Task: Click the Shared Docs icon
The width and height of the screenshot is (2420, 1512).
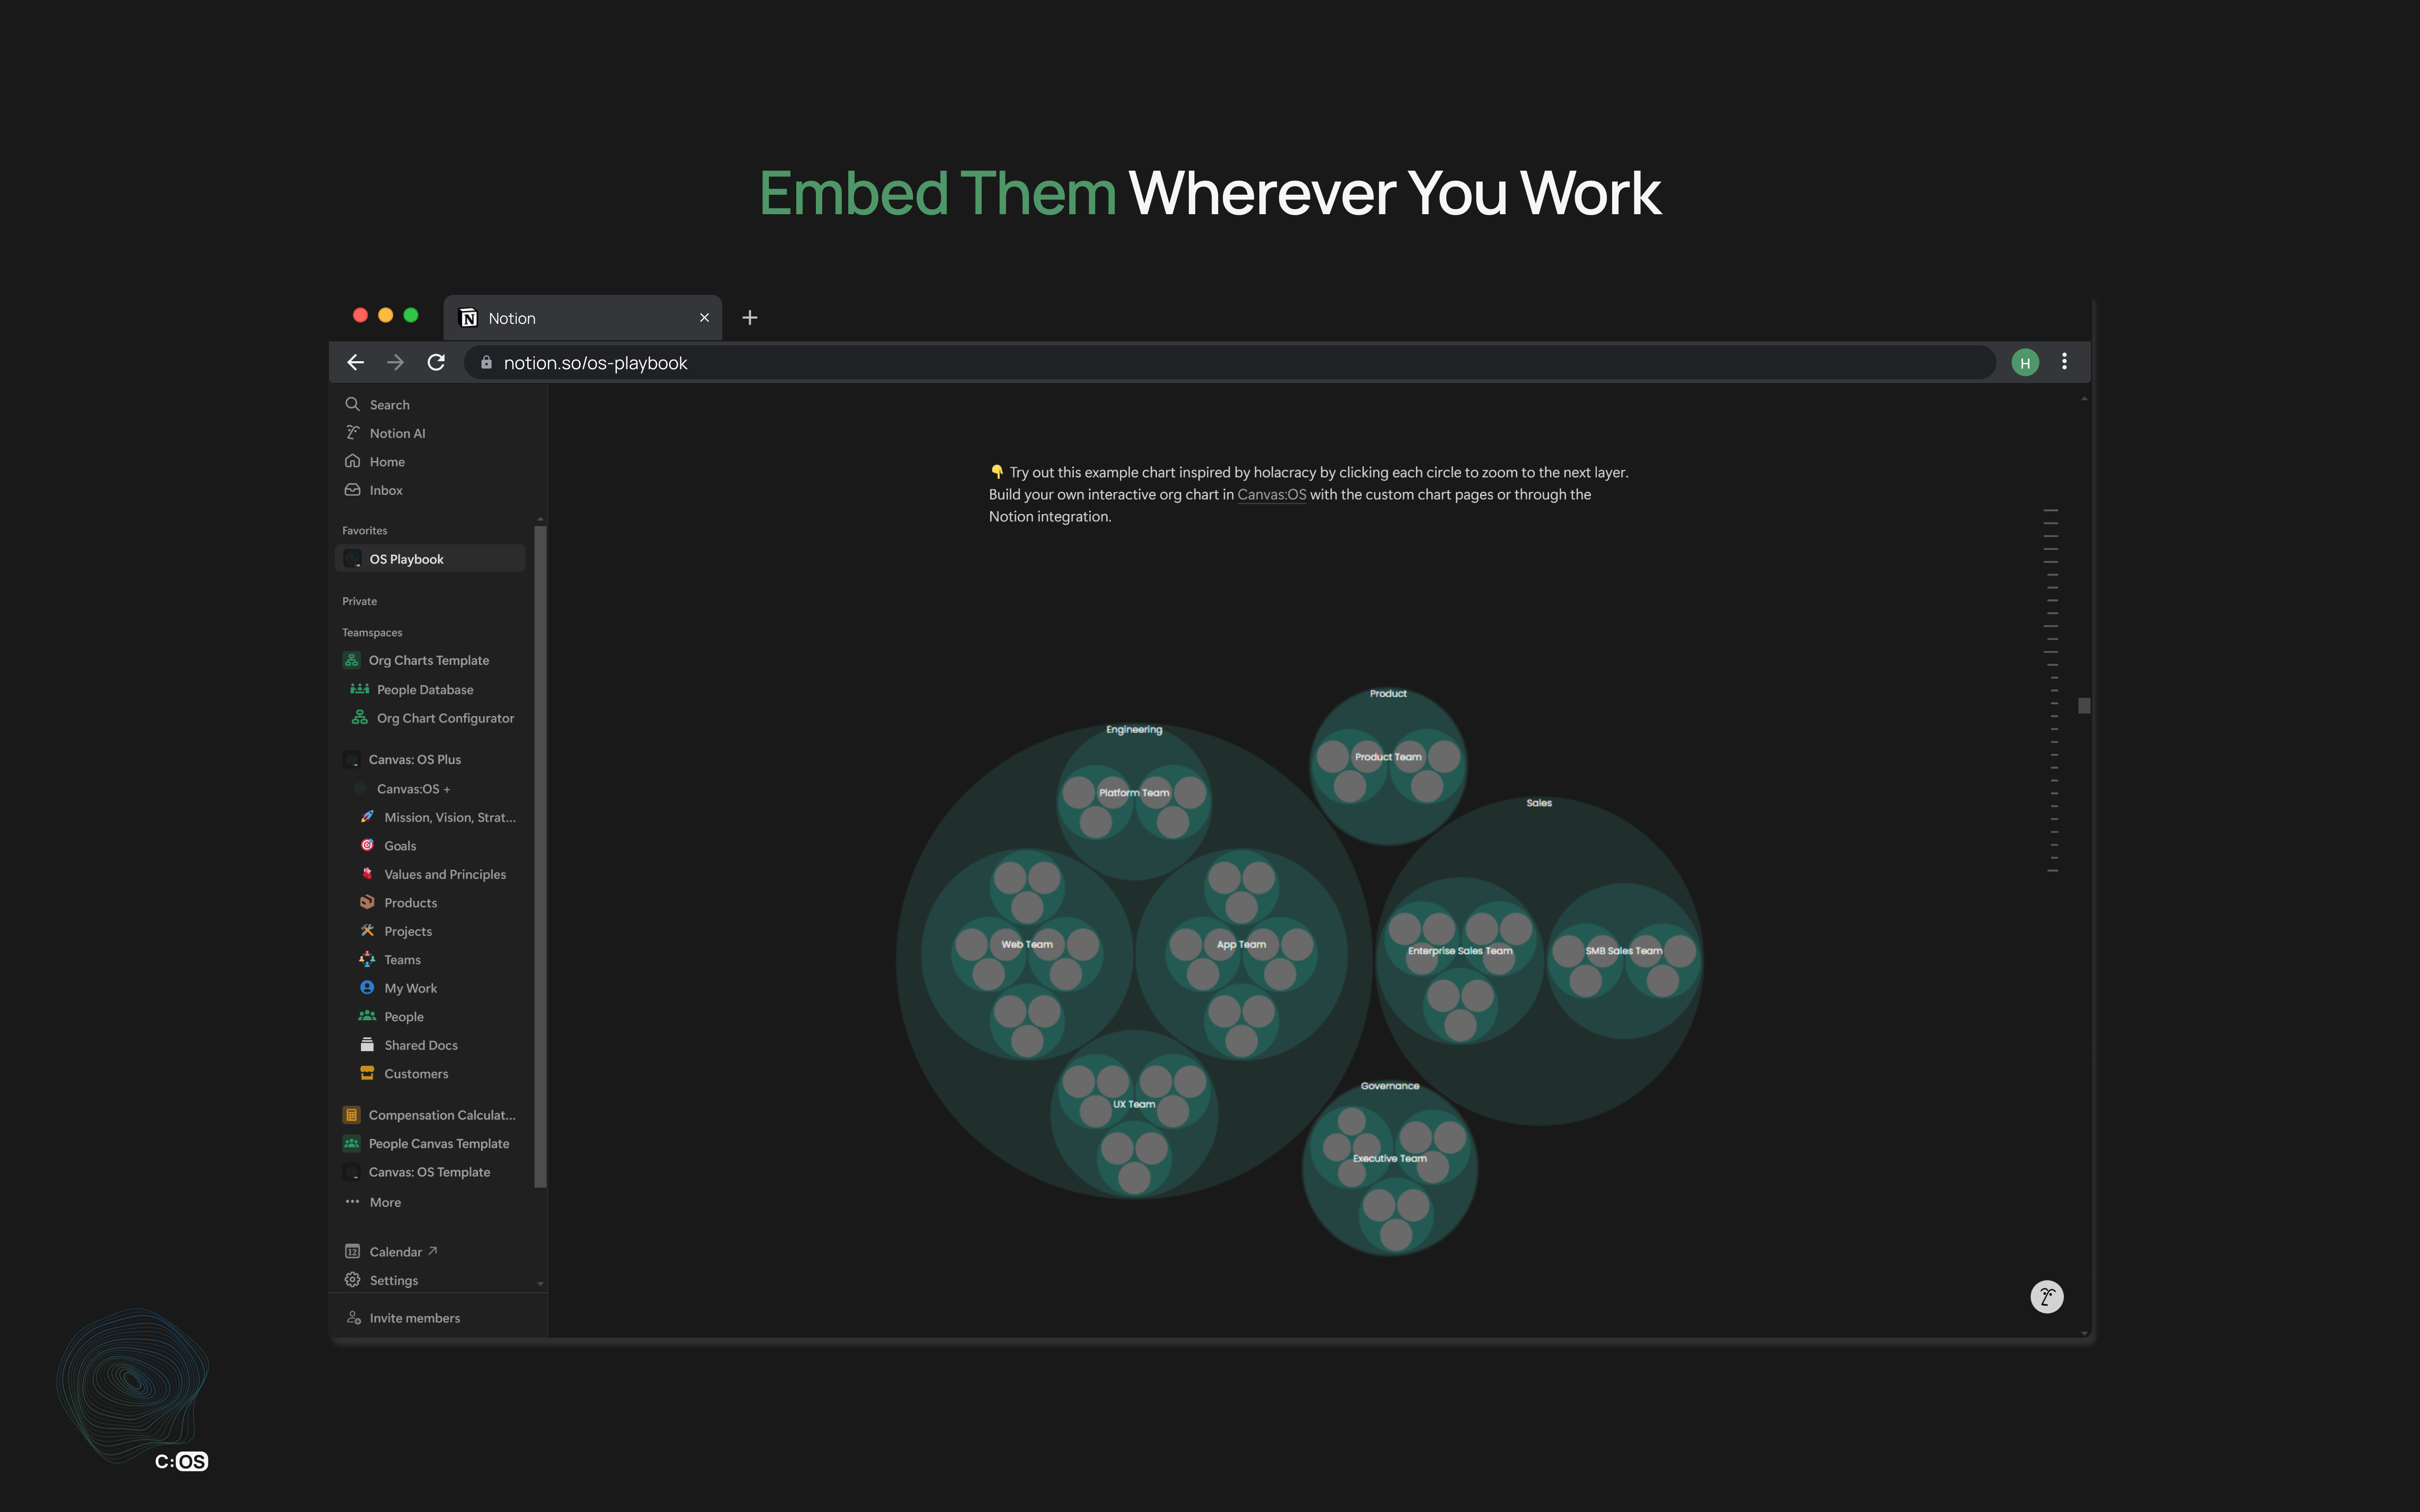Action: pos(367,1044)
